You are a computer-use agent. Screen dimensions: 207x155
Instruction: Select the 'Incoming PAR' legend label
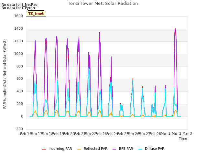(60, 149)
